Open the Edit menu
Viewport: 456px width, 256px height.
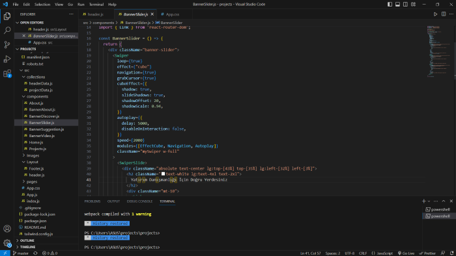27,5
